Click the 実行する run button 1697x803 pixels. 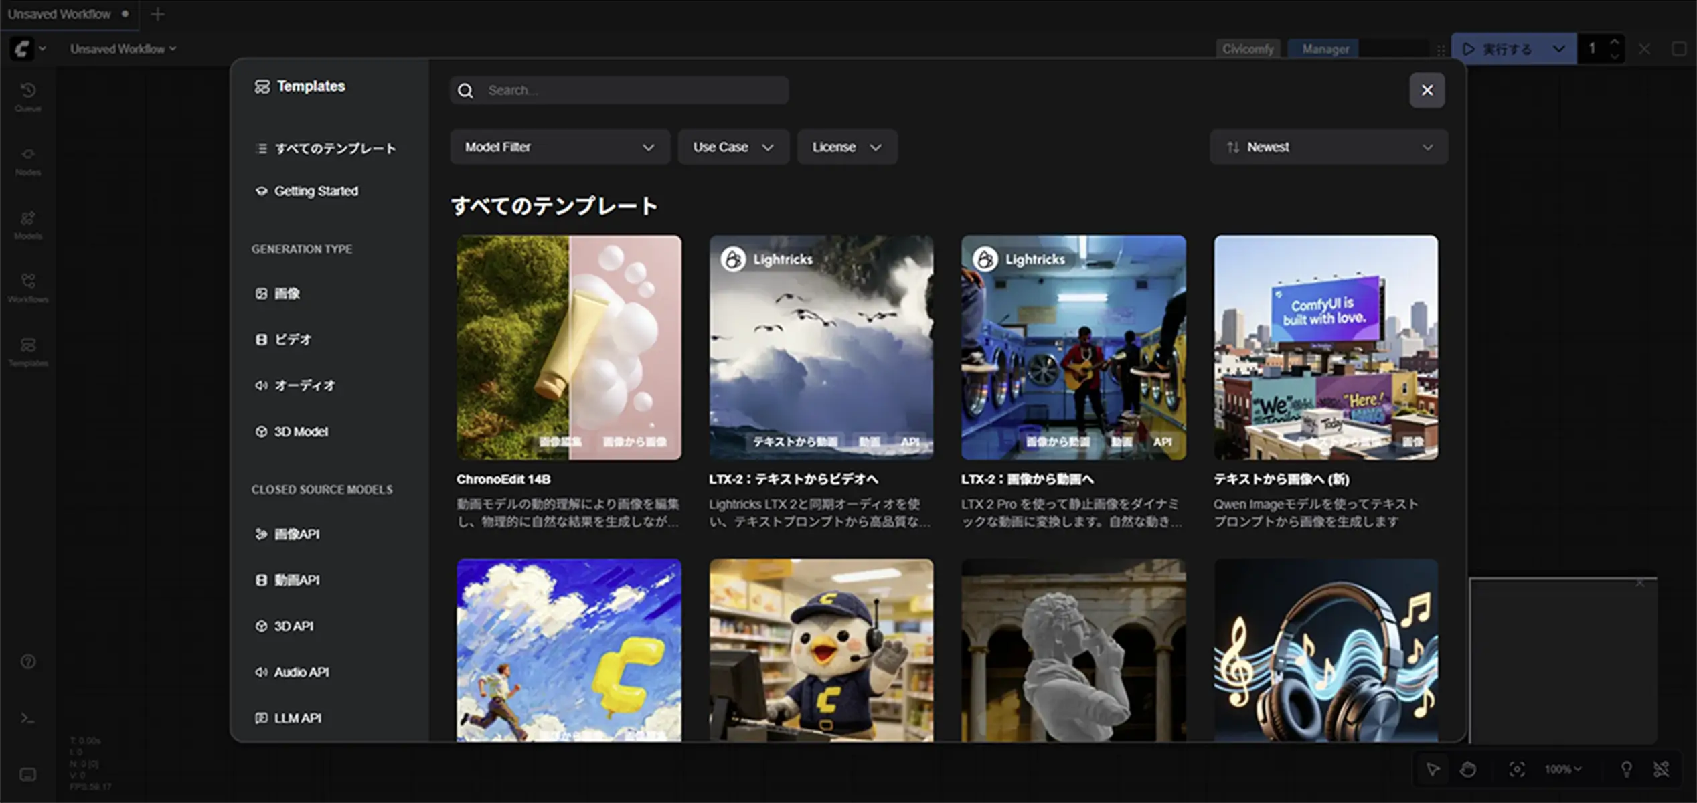pos(1506,48)
